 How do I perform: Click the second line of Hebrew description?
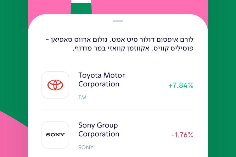click(x=133, y=49)
